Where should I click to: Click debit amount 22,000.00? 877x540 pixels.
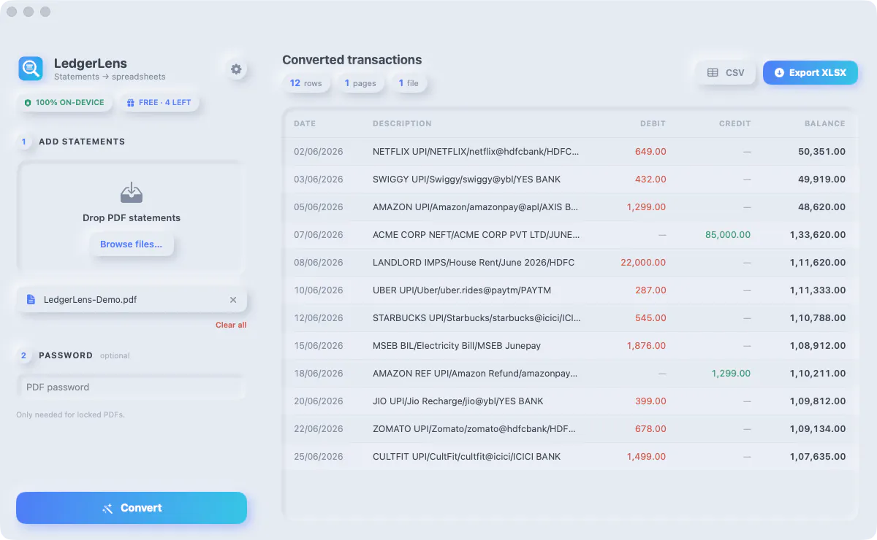tap(643, 263)
